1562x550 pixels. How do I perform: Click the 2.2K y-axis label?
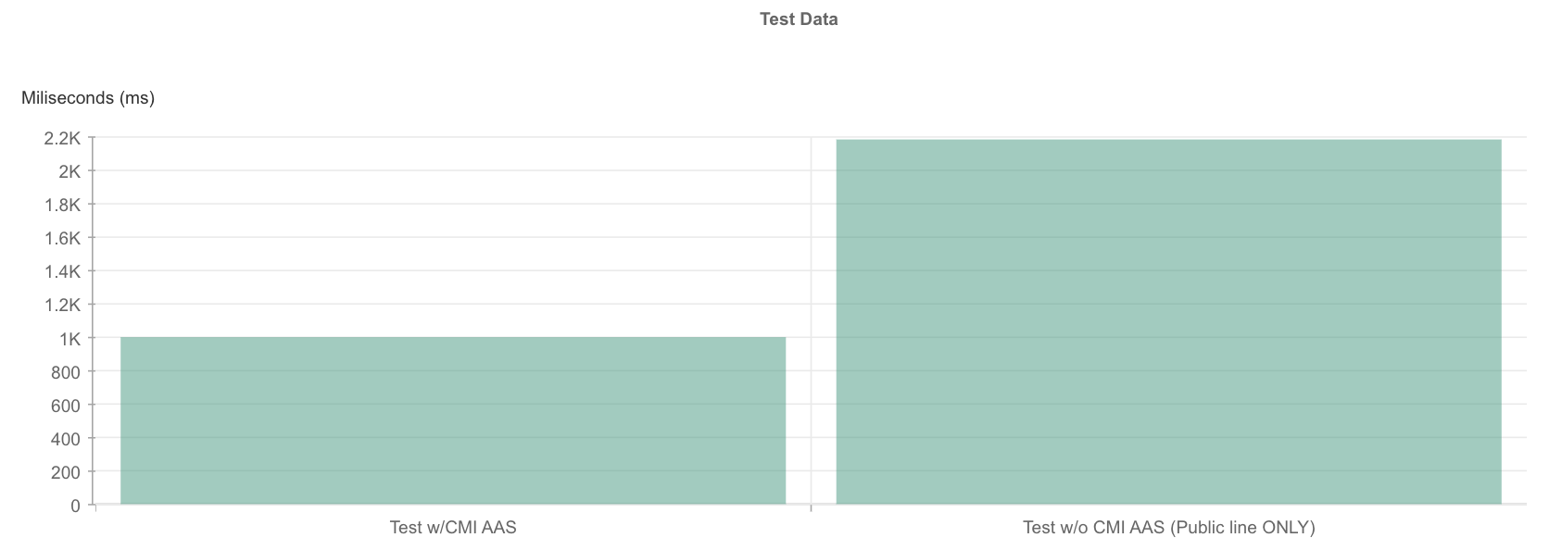(x=62, y=138)
